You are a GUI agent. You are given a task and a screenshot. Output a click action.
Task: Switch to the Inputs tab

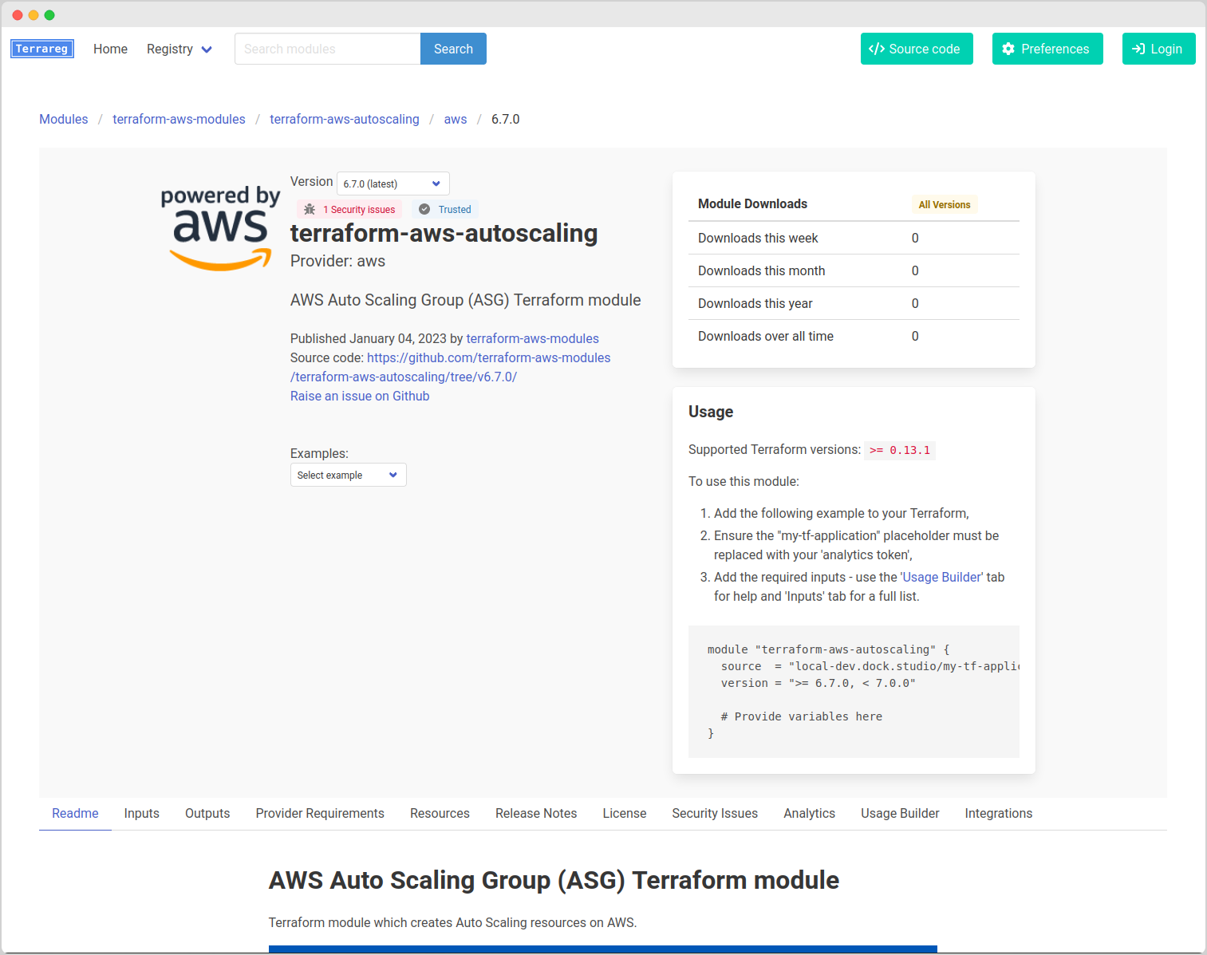(141, 813)
